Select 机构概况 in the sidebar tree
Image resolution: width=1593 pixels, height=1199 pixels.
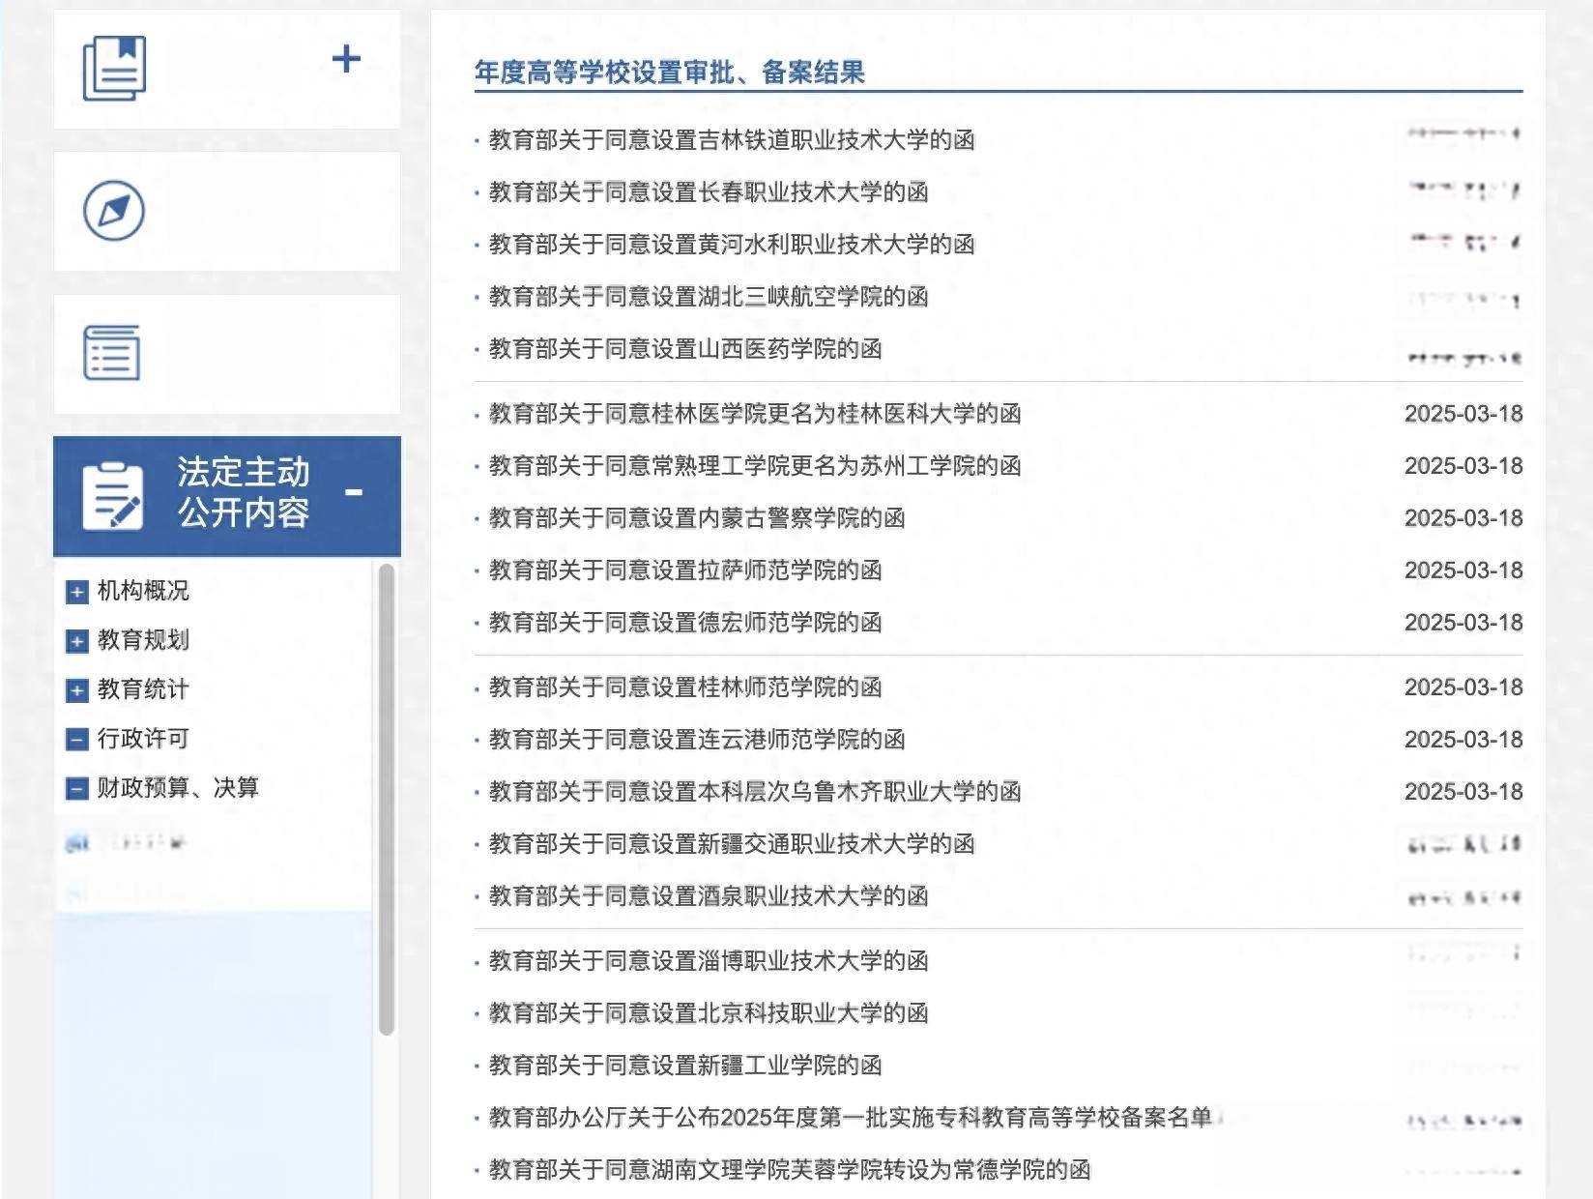pyautogui.click(x=143, y=591)
